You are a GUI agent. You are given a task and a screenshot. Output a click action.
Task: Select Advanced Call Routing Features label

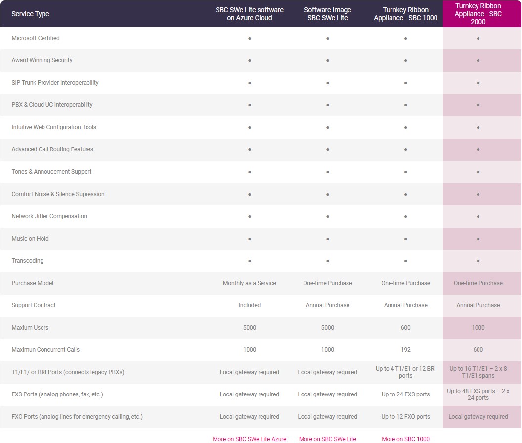coord(52,149)
